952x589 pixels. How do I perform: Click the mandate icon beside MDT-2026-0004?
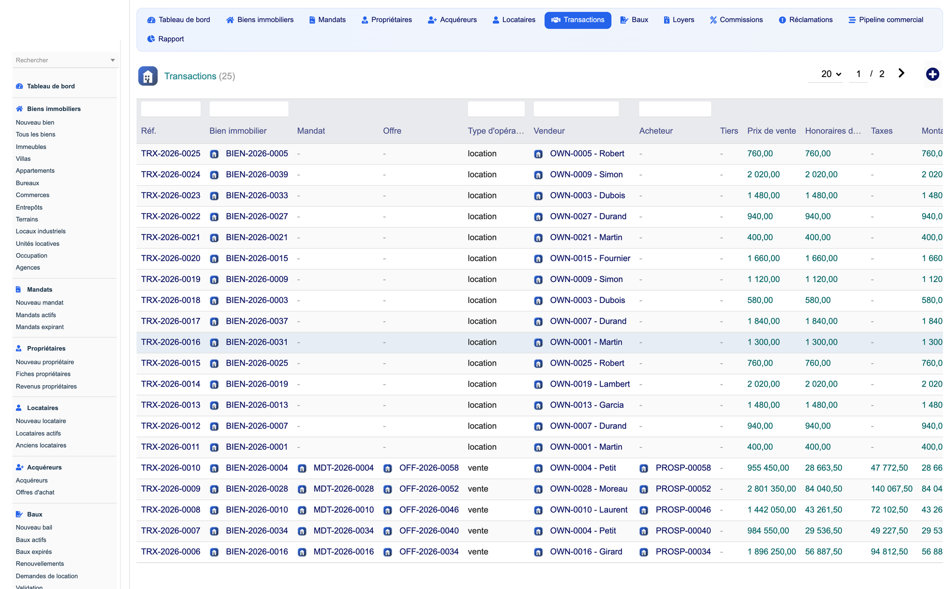tap(302, 468)
